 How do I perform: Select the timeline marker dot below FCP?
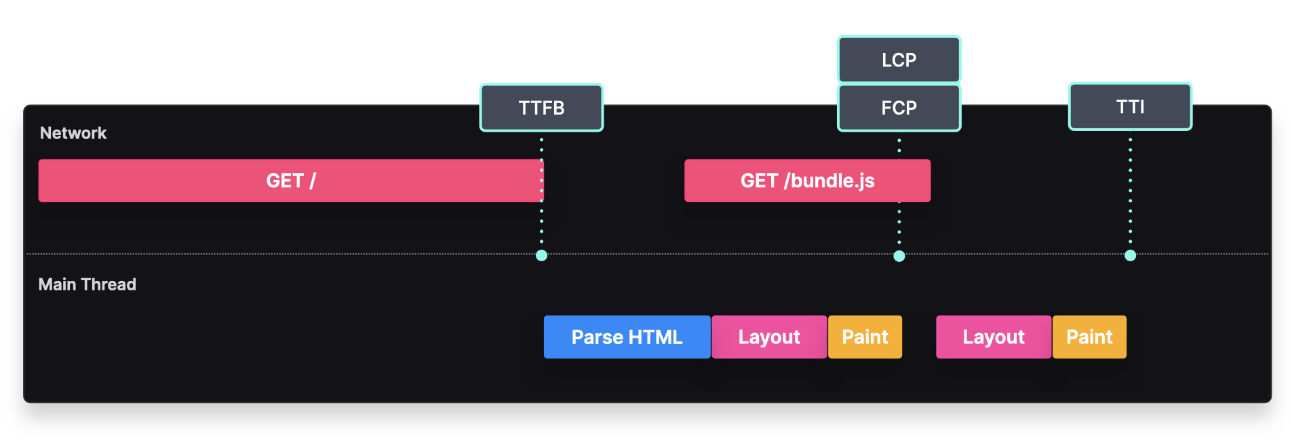pyautogui.click(x=899, y=256)
